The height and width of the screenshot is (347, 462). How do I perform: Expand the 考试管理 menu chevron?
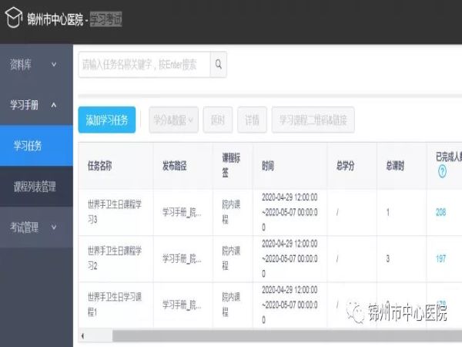pos(54,227)
